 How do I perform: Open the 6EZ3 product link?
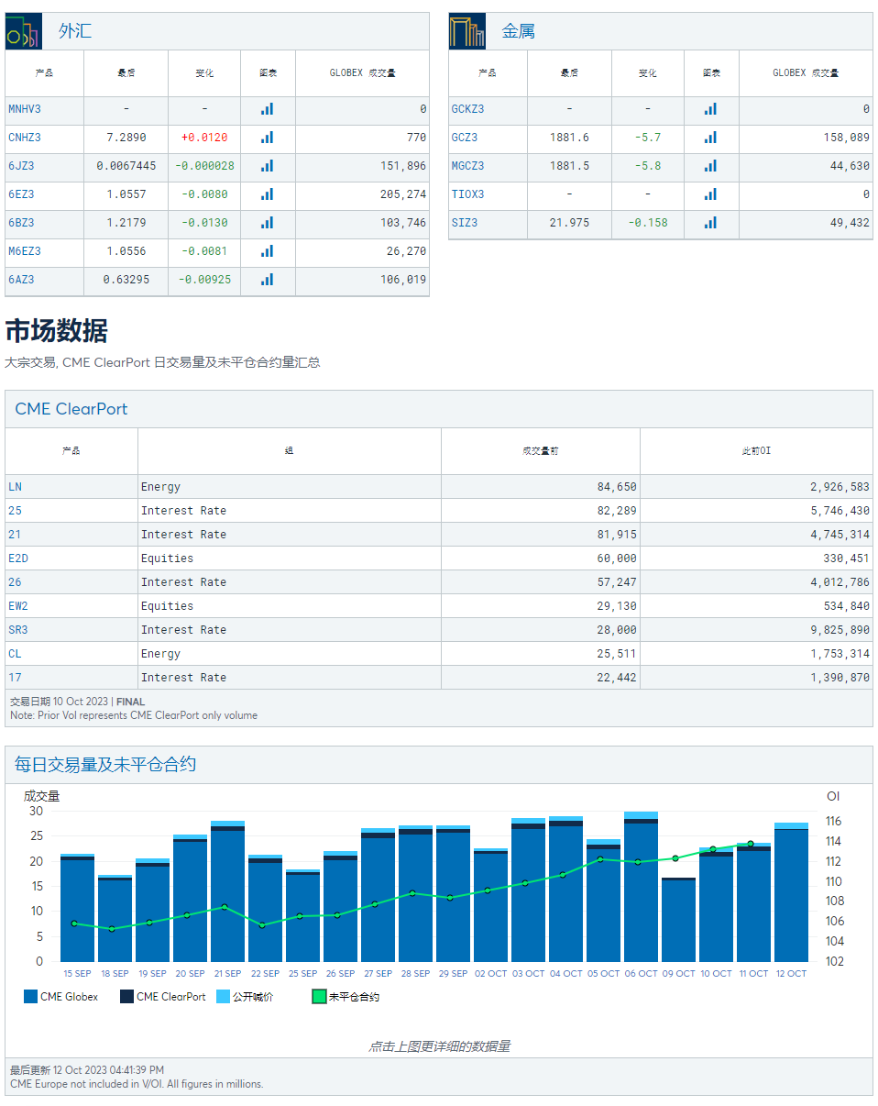point(21,194)
